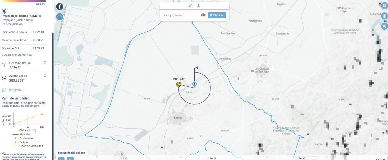The height and width of the screenshot is (160, 388).
Task: Open the map layers icon
Action: [x=384, y=16]
